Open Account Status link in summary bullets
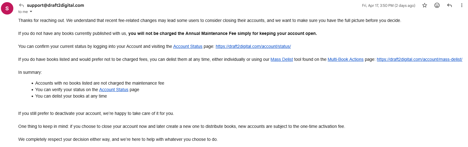 114,90
